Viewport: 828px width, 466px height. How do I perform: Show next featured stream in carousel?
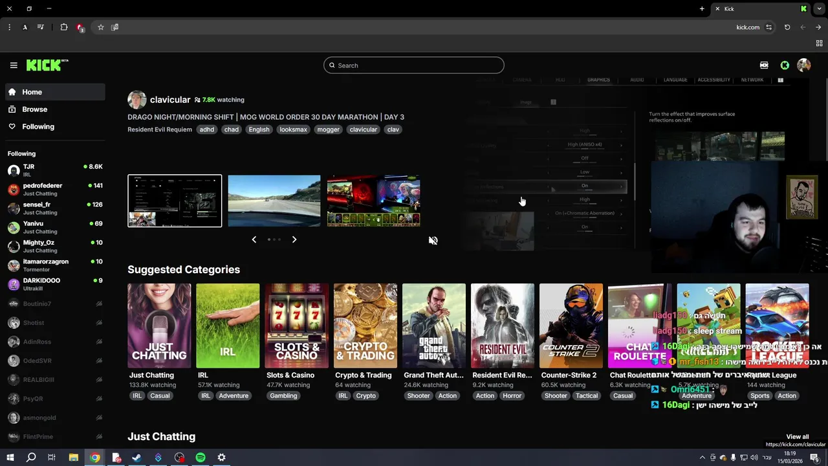(x=294, y=239)
